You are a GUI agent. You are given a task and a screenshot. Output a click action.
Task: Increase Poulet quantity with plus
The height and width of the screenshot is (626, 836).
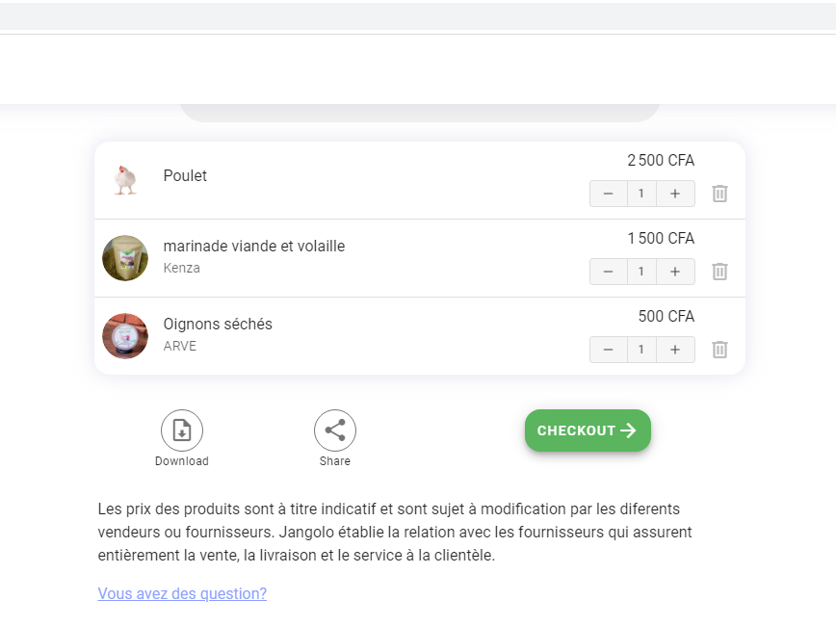(x=675, y=194)
